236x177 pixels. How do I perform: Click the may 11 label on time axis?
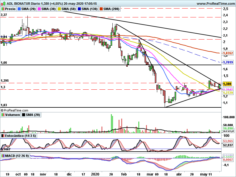(206, 174)
